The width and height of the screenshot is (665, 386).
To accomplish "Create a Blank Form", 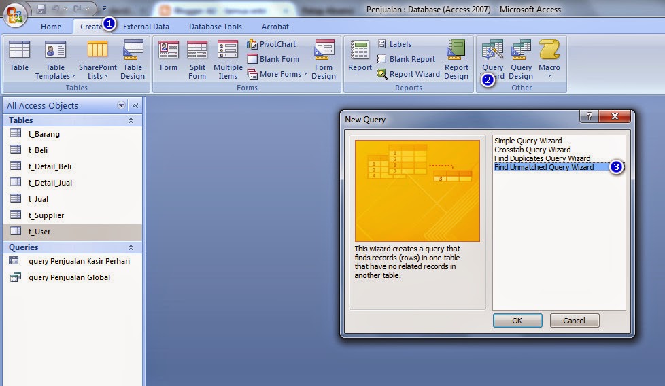I will point(273,59).
